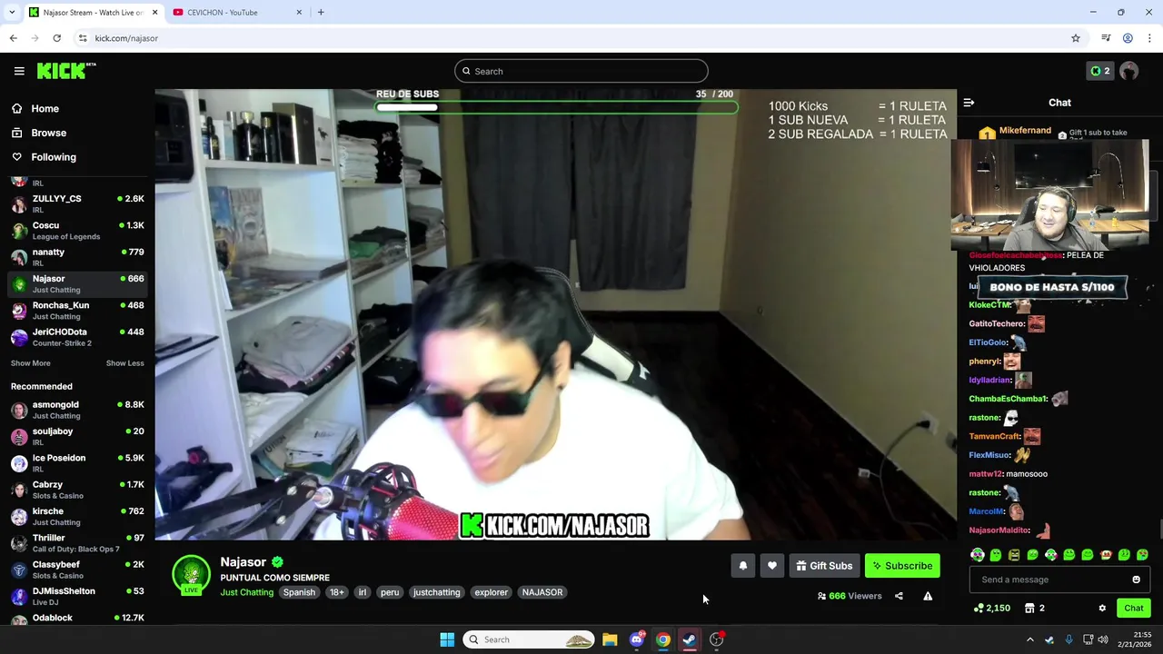Viewport: 1163px width, 654px height.
Task: Collapse the chat panel arrow icon
Action: pos(969,103)
